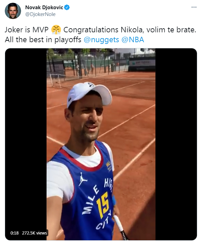Click the 'Joker is MVP' tweet text
This screenshot has width=202, height=242.
point(27,30)
